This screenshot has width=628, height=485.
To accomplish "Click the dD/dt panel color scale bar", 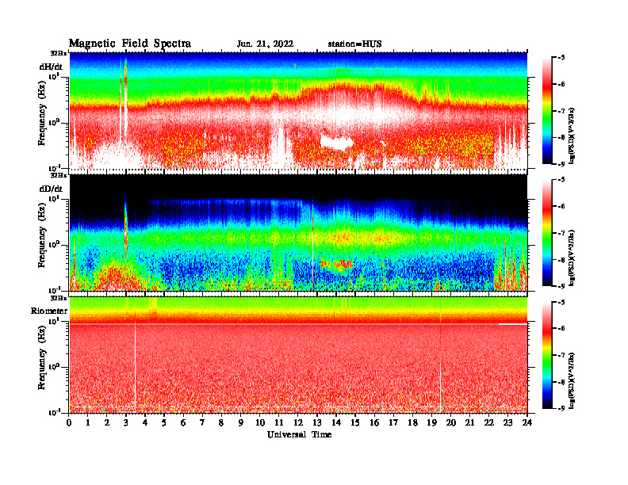I will tap(547, 233).
